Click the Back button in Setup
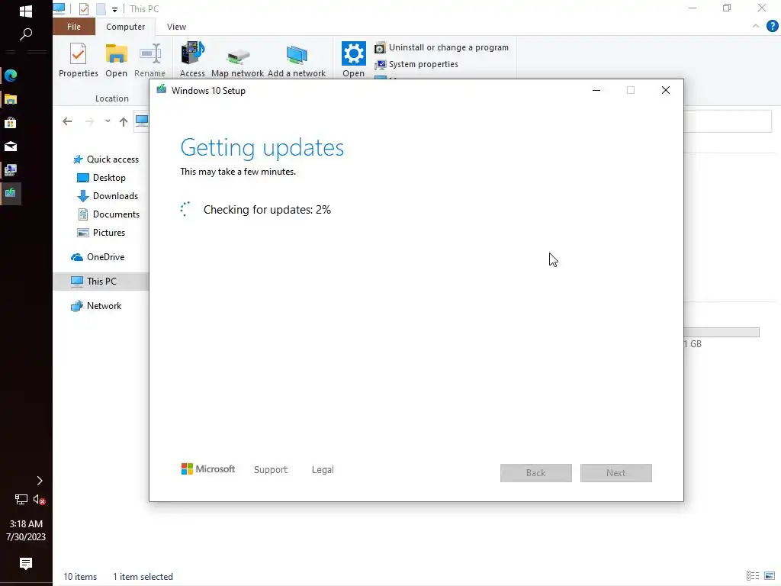 tap(536, 473)
